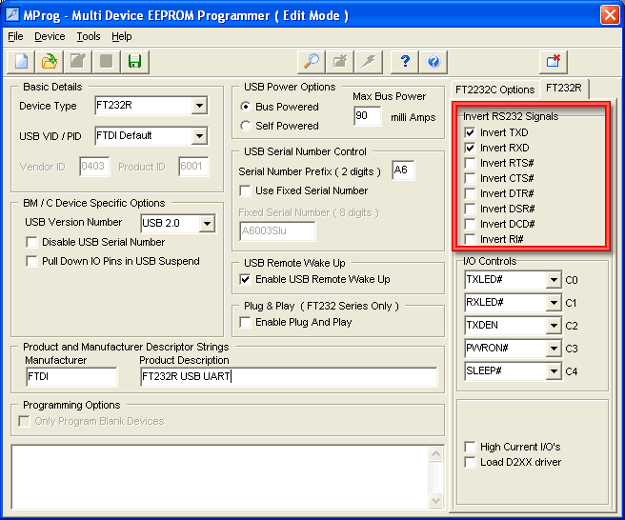Image resolution: width=625 pixels, height=520 pixels.
Task: Toggle Enable USB Remote Wake Up
Action: (x=245, y=279)
